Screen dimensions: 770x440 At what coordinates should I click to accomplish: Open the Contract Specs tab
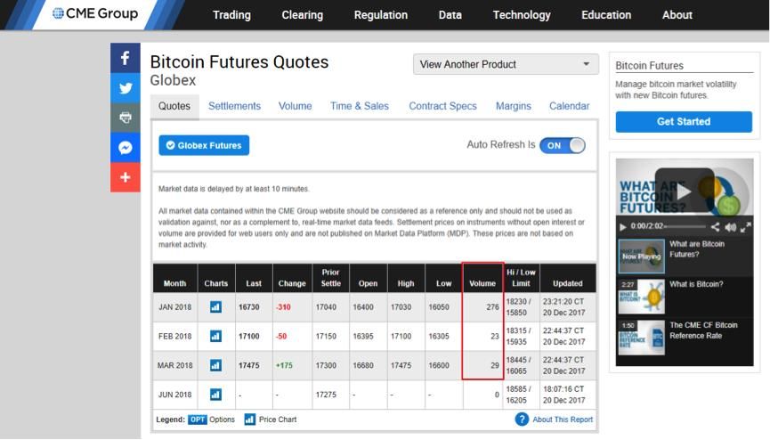coord(442,106)
